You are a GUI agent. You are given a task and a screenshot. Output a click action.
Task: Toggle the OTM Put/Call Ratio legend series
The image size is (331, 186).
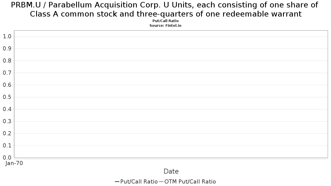(187, 182)
